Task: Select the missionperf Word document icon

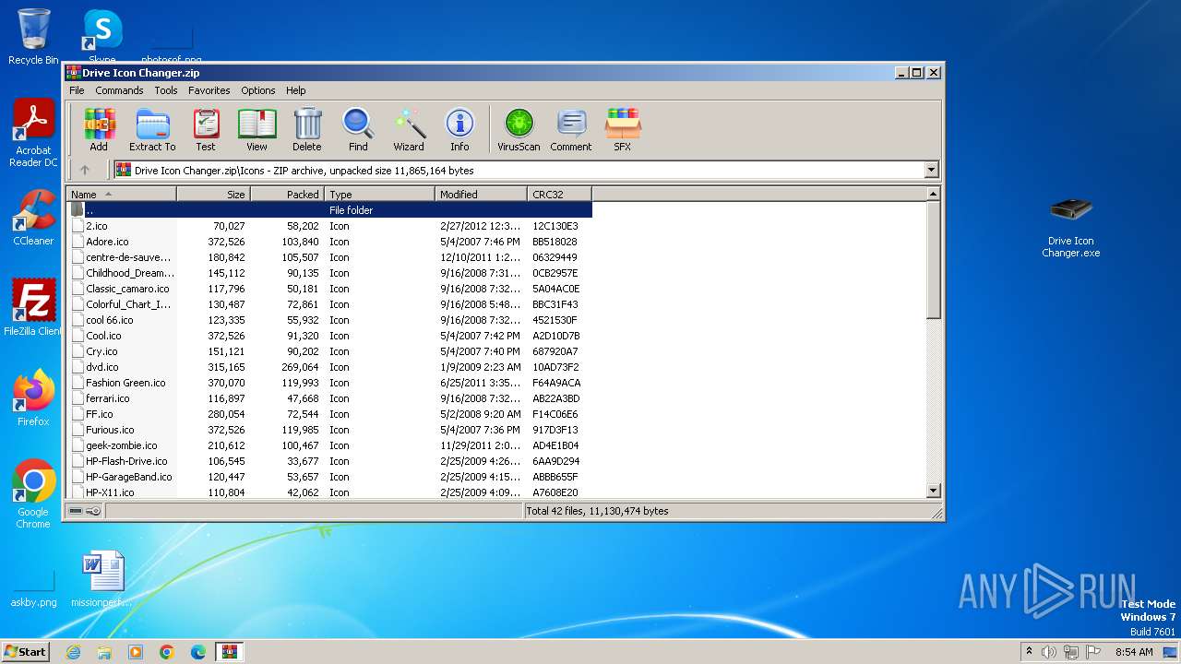Action: 102,578
